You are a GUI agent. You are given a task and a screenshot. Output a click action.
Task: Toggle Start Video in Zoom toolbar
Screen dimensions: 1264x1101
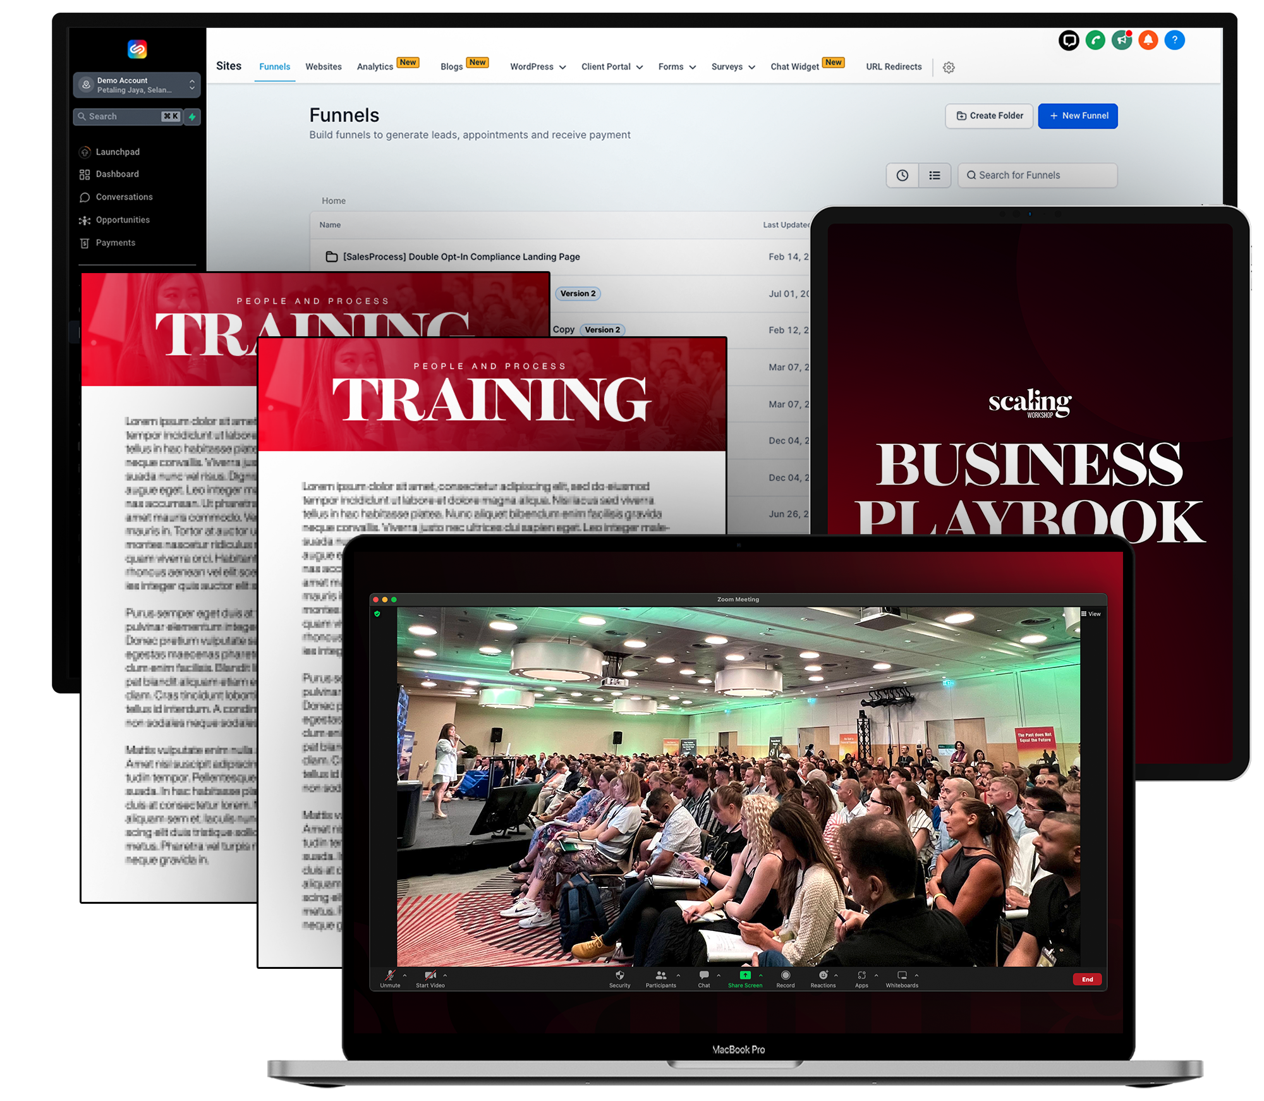(x=430, y=975)
